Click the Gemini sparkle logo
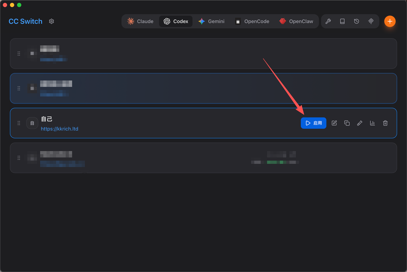The image size is (407, 272). coord(202,21)
